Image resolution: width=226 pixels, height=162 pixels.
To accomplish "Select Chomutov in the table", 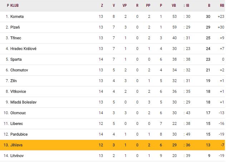I will click(19, 70).
